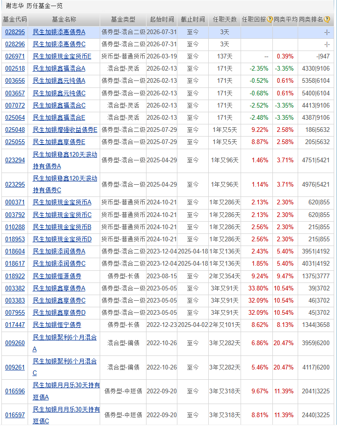
Task: Open 民生加银鑫福混合C fund link
Action: tap(59, 105)
